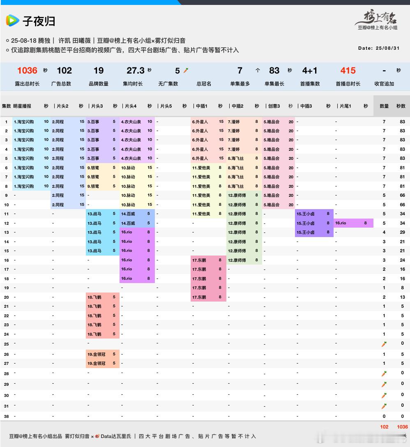This screenshot has width=410, height=447.
Task: Click the carrot icon in episode 30 row
Action: click(x=384, y=395)
